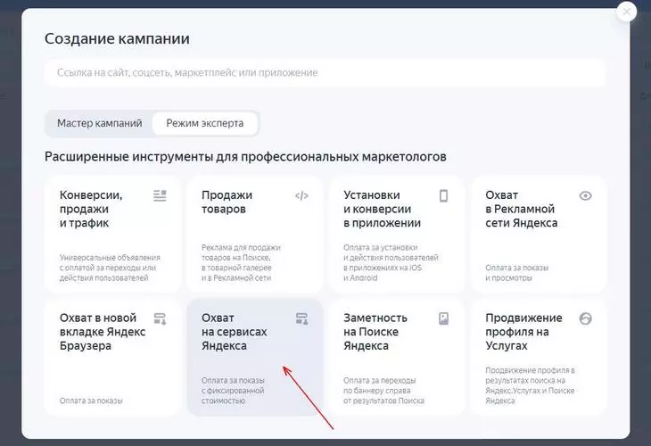Choose Охват на сервисах Яндекса title
The width and height of the screenshot is (651, 446).
click(x=235, y=332)
